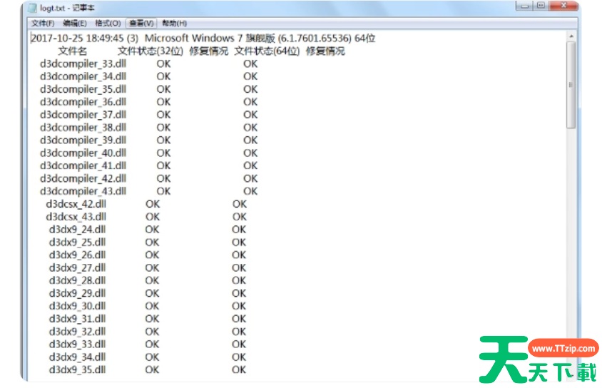Image resolution: width=602 pixels, height=388 pixels.
Task: Open the 文件(F) menu
Action: pos(43,23)
